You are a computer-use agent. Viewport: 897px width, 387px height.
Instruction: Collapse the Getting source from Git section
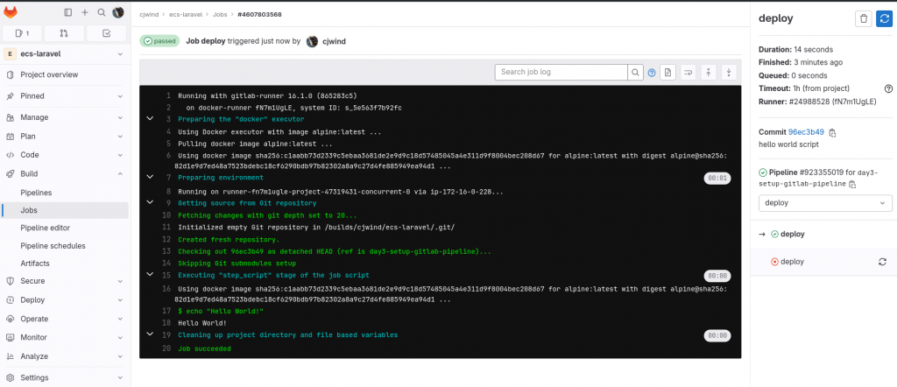[x=150, y=202]
